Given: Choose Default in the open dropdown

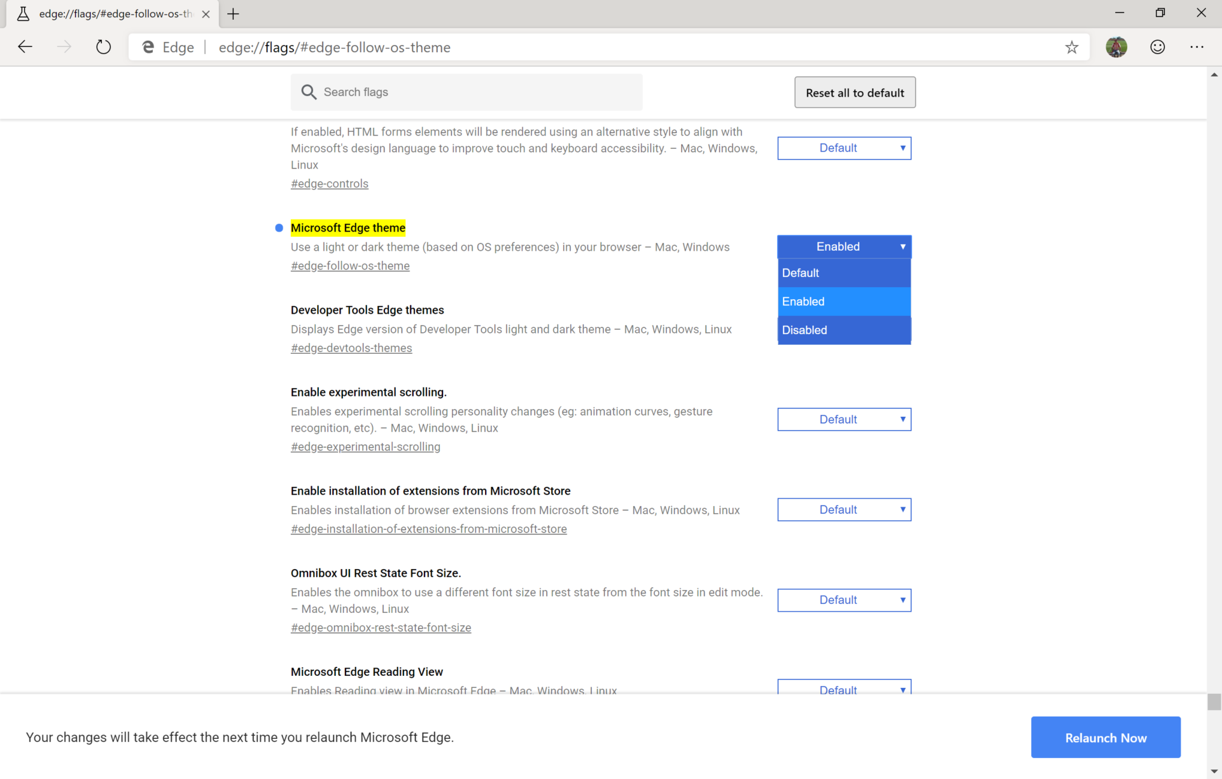Looking at the screenshot, I should 845,273.
